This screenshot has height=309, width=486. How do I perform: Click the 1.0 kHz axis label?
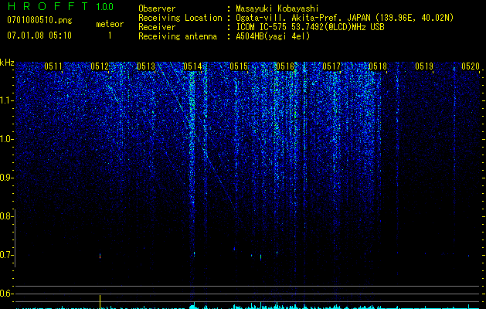click(x=6, y=139)
